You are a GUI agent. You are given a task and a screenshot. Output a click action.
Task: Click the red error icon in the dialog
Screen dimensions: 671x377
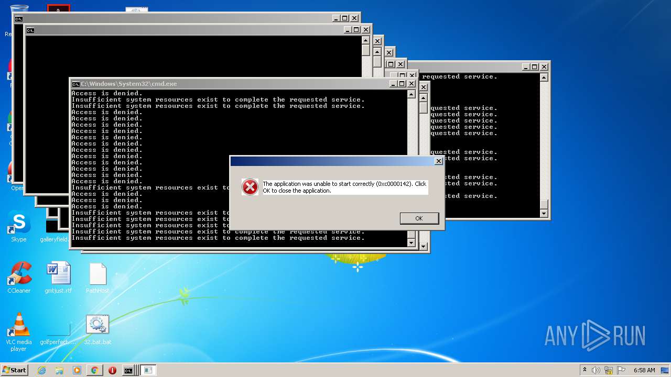point(250,187)
